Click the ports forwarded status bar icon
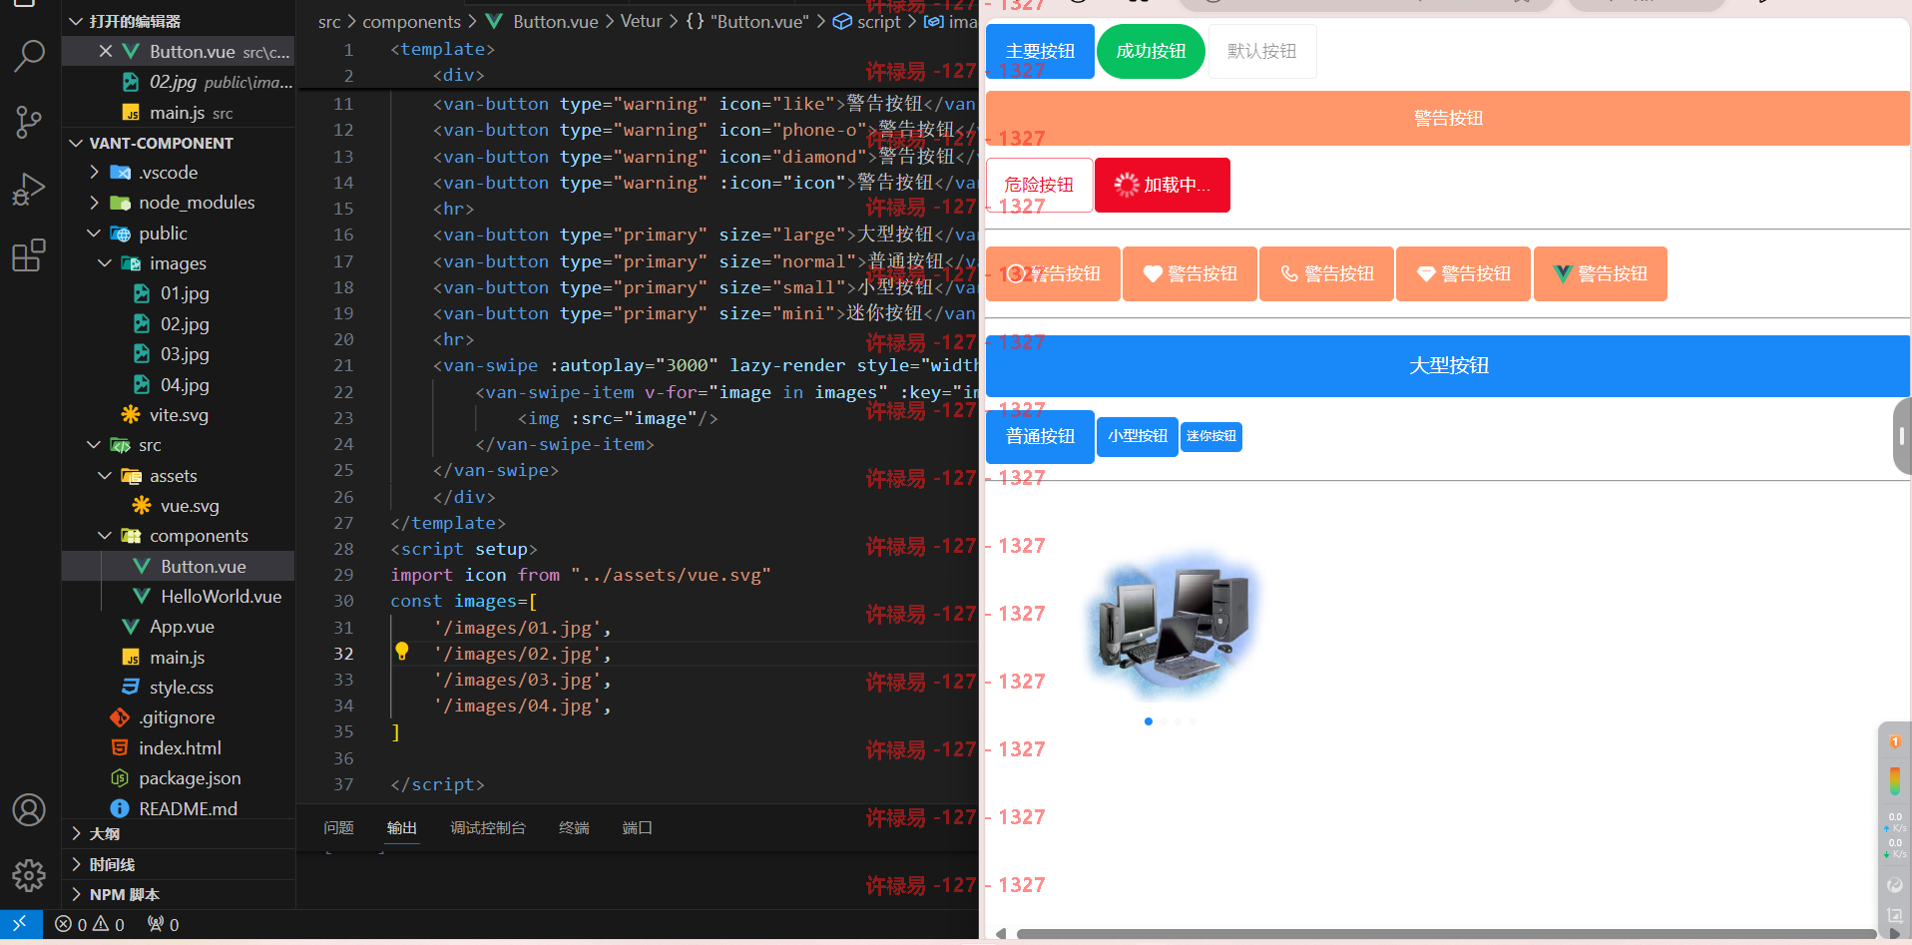Viewport: 1912px width, 945px height. [x=164, y=924]
